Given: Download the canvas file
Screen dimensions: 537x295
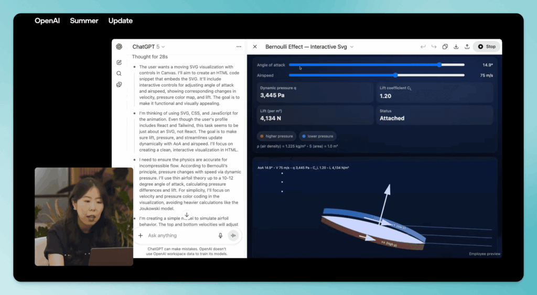Looking at the screenshot, I should pos(456,47).
